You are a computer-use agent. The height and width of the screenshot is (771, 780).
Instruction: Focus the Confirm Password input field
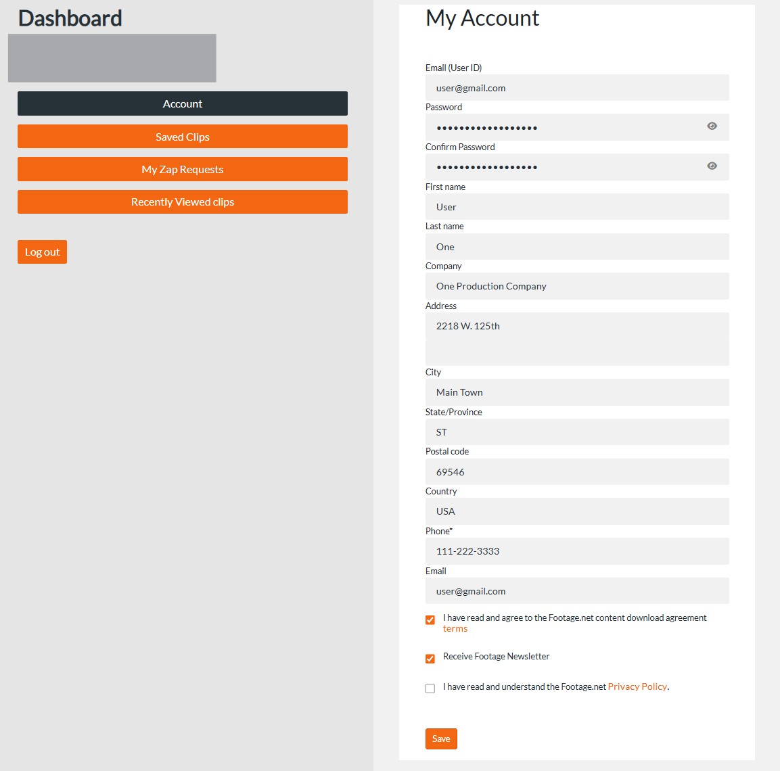pos(577,167)
